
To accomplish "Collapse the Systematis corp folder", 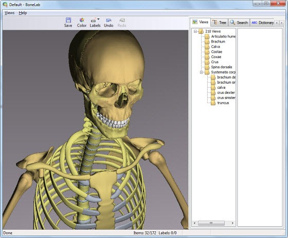I will (202, 72).
